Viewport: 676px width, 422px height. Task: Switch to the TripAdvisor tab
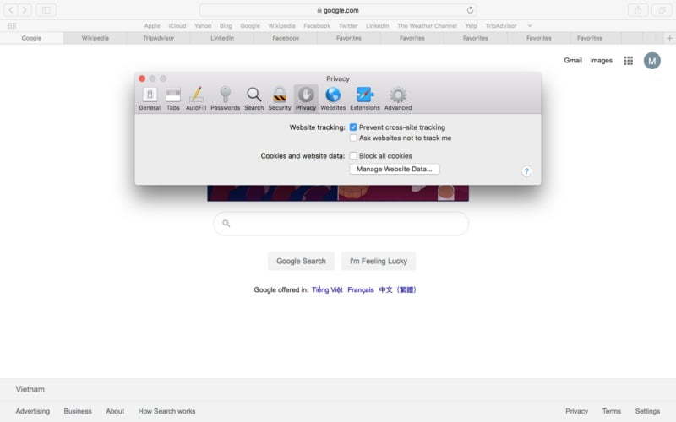pos(159,38)
